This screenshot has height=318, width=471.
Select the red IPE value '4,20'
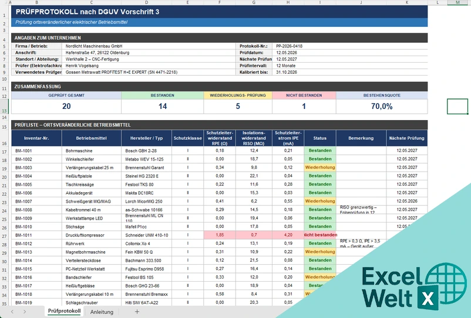[x=288, y=235]
